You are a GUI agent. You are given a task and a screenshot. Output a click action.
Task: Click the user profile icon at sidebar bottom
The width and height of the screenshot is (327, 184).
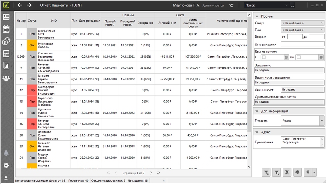[6, 178]
